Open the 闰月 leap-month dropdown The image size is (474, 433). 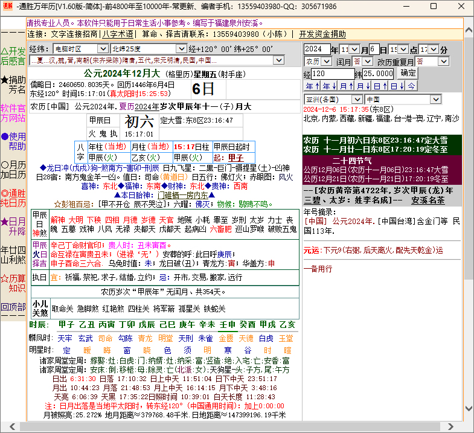coord(368,62)
